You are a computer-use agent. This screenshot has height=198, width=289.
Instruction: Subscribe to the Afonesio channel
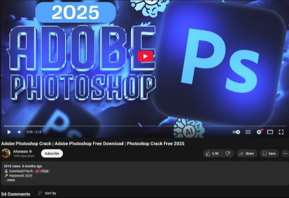click(52, 154)
